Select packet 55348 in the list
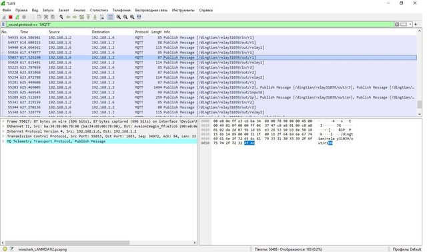Screen dimensions: 427x252 (209, 112)
